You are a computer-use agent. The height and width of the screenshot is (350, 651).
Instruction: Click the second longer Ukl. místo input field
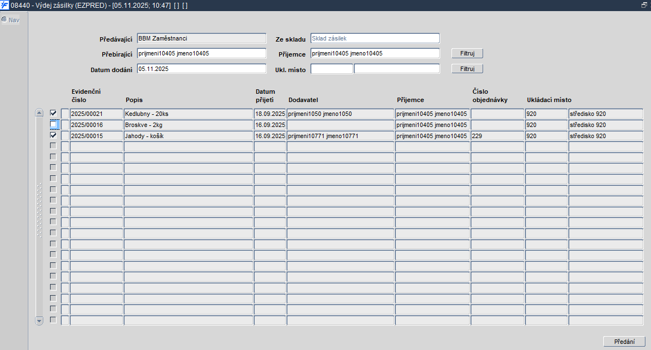pyautogui.click(x=397, y=69)
